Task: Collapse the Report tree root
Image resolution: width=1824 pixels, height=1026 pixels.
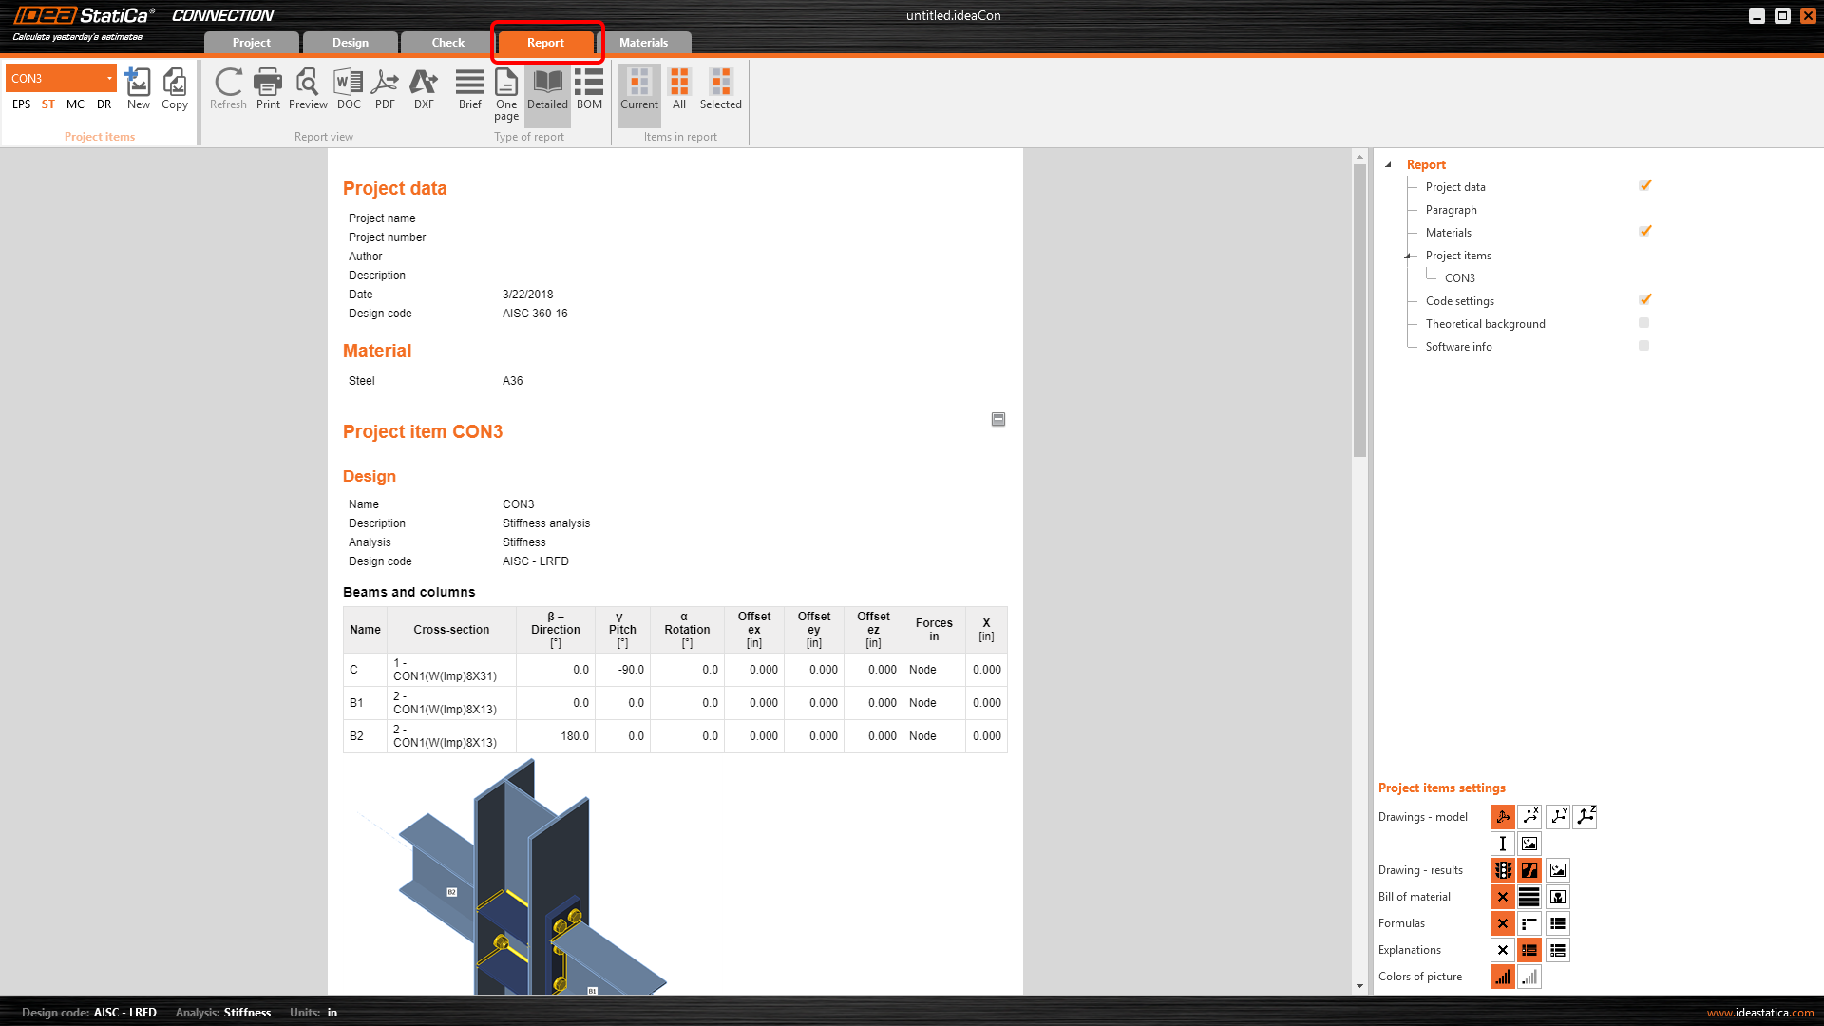Action: pyautogui.click(x=1389, y=164)
